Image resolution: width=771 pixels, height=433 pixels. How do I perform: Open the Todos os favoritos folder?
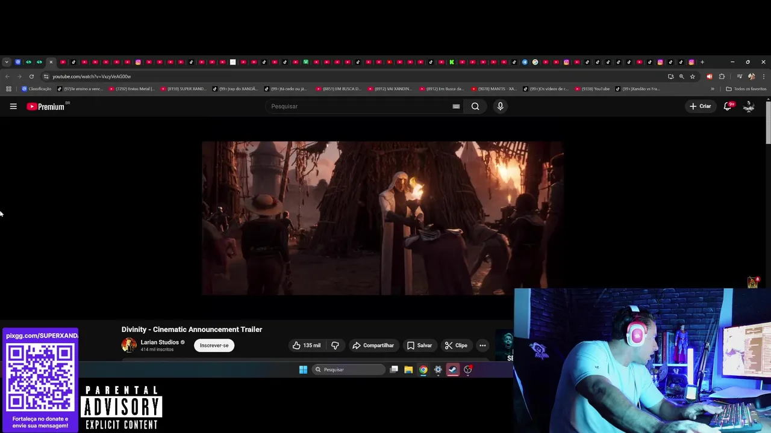[x=746, y=89]
